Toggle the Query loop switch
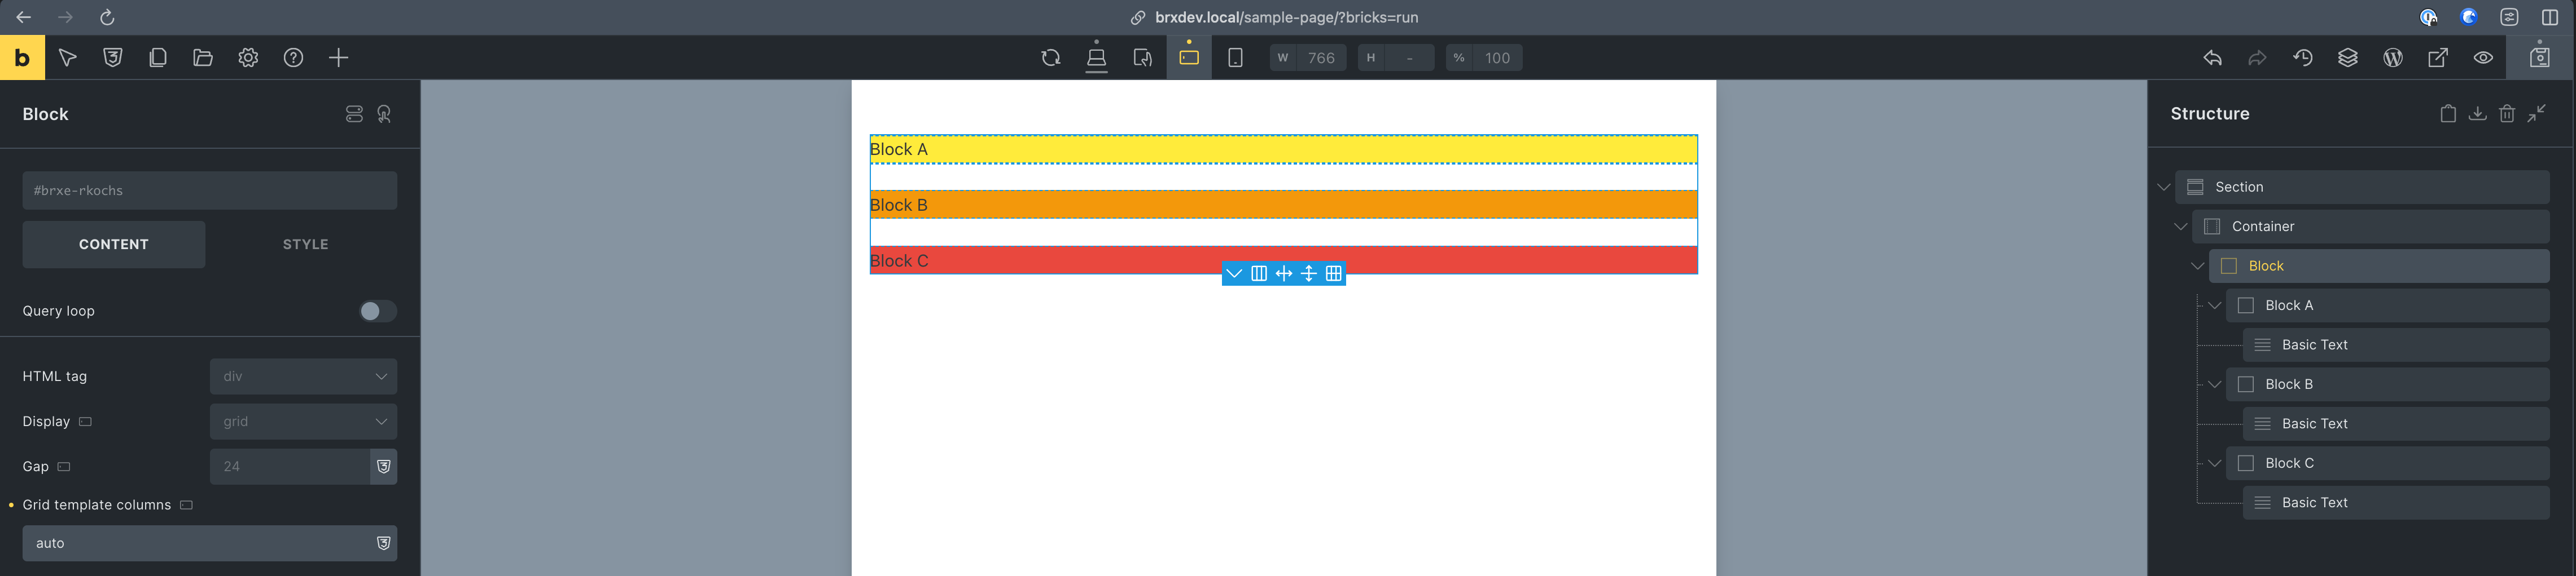This screenshot has height=576, width=2576. point(378,312)
